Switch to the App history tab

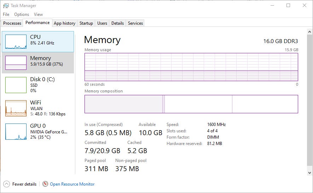click(64, 23)
